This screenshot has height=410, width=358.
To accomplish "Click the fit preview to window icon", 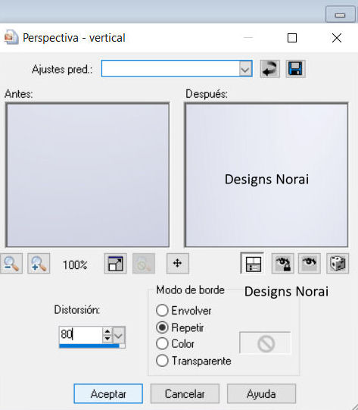I will pyautogui.click(x=115, y=264).
